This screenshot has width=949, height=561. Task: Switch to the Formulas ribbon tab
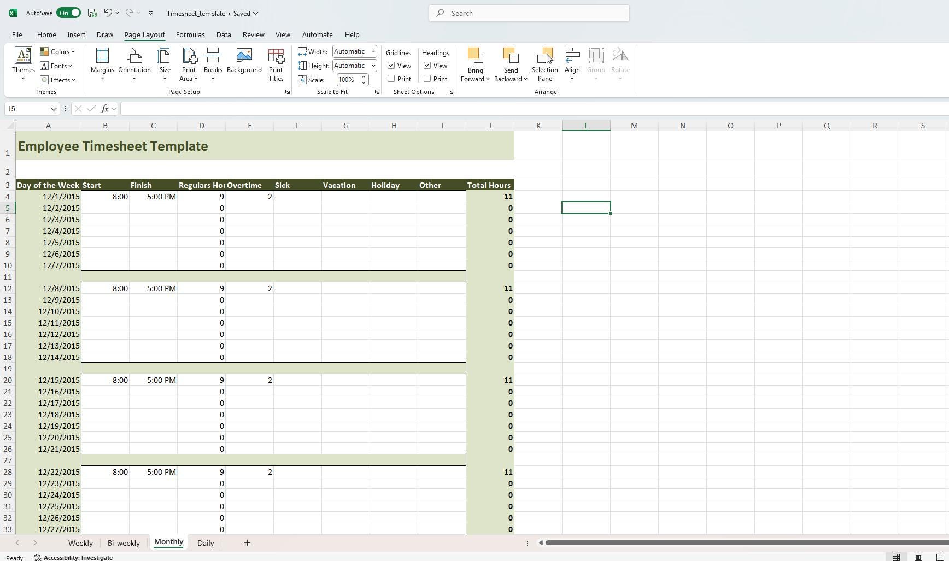190,34
